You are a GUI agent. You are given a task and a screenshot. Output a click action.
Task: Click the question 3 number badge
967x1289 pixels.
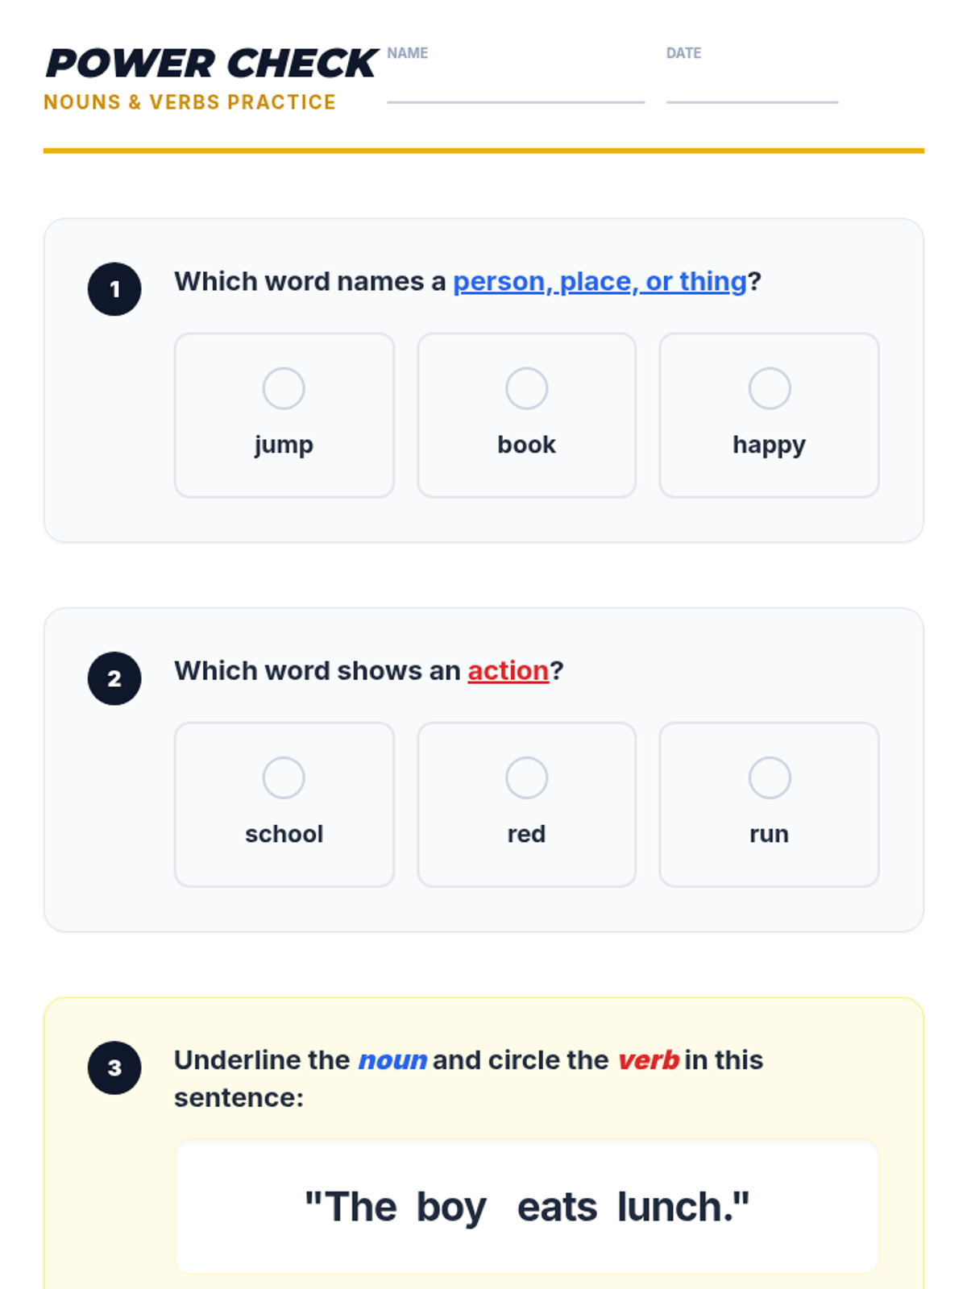coord(114,1067)
